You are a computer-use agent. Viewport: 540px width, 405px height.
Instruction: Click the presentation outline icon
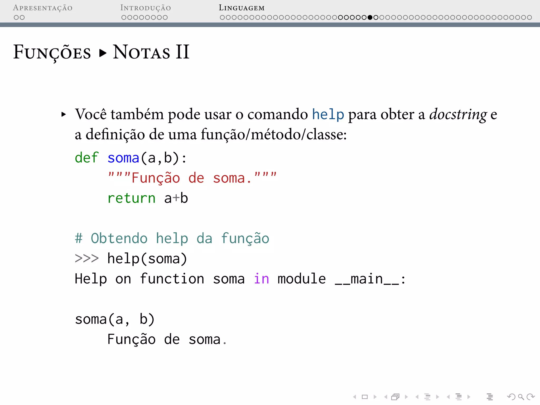coord(490,397)
